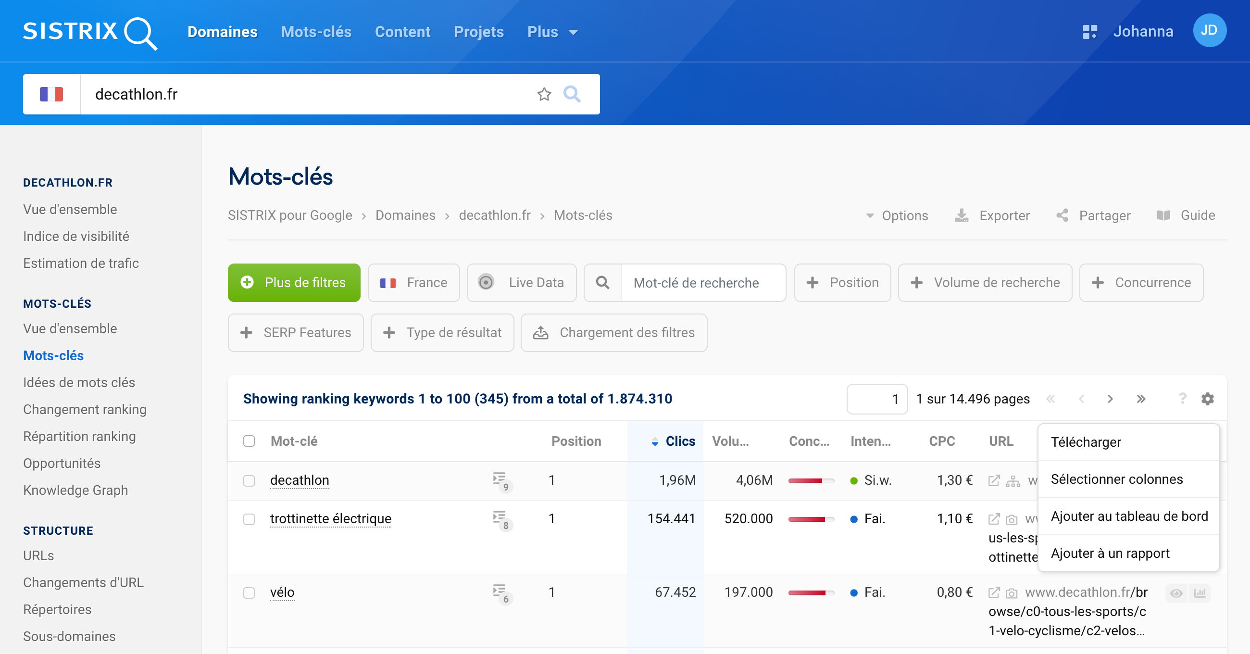Viewport: 1250px width, 654px height.
Task: Switch to Content top nav tab
Action: pos(402,32)
